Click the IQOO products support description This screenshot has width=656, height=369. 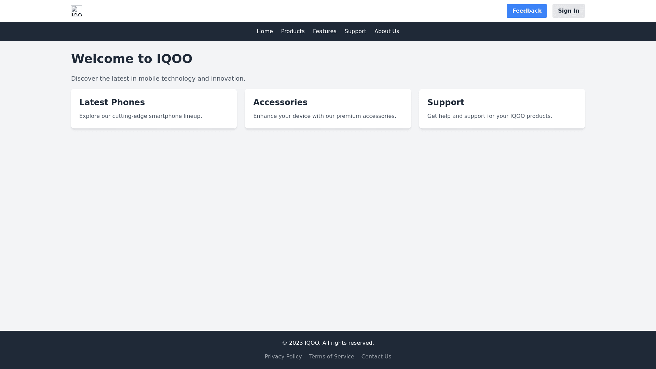[489, 116]
